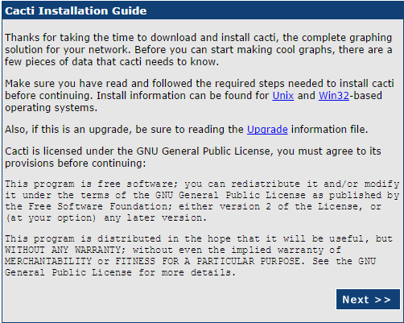Click the 'provisions before continuing:' line
Viewport: 404px width, 323px height.
point(76,164)
